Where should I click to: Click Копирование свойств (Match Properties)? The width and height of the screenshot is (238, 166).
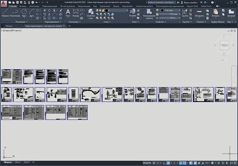149,14
